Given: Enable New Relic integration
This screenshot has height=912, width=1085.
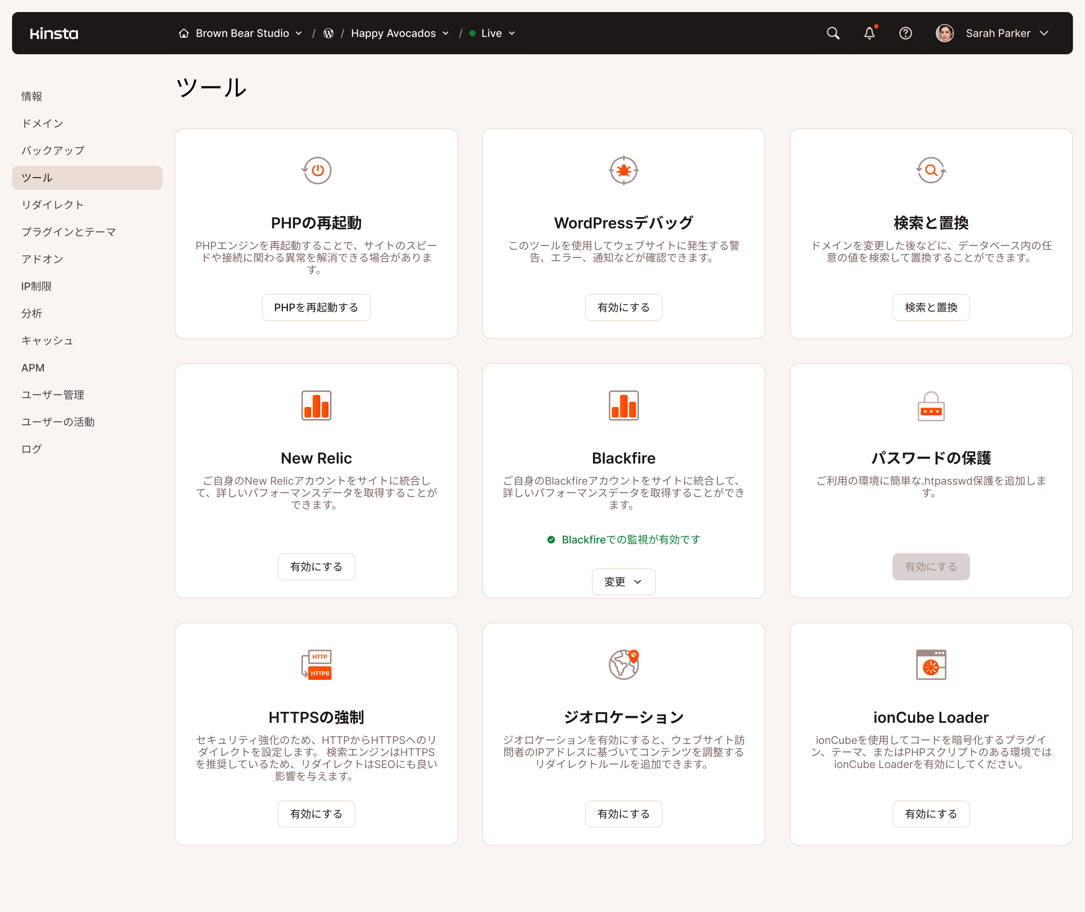Looking at the screenshot, I should pos(316,567).
